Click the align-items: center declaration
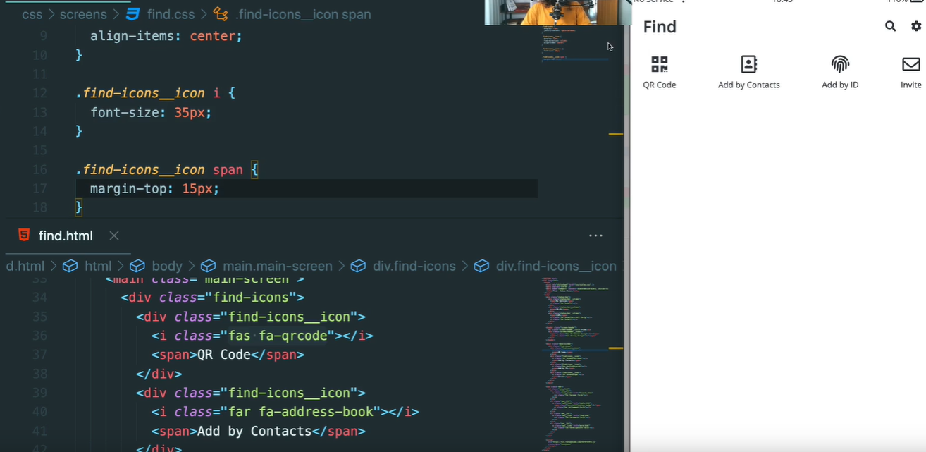The height and width of the screenshot is (452, 926). click(166, 35)
